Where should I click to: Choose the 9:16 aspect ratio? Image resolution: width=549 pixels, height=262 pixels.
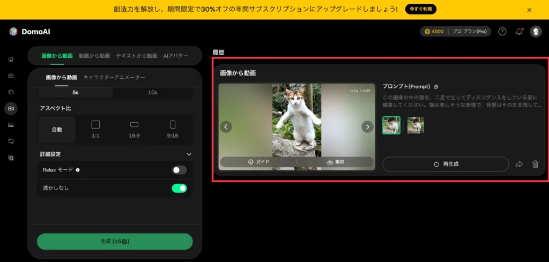coord(173,130)
